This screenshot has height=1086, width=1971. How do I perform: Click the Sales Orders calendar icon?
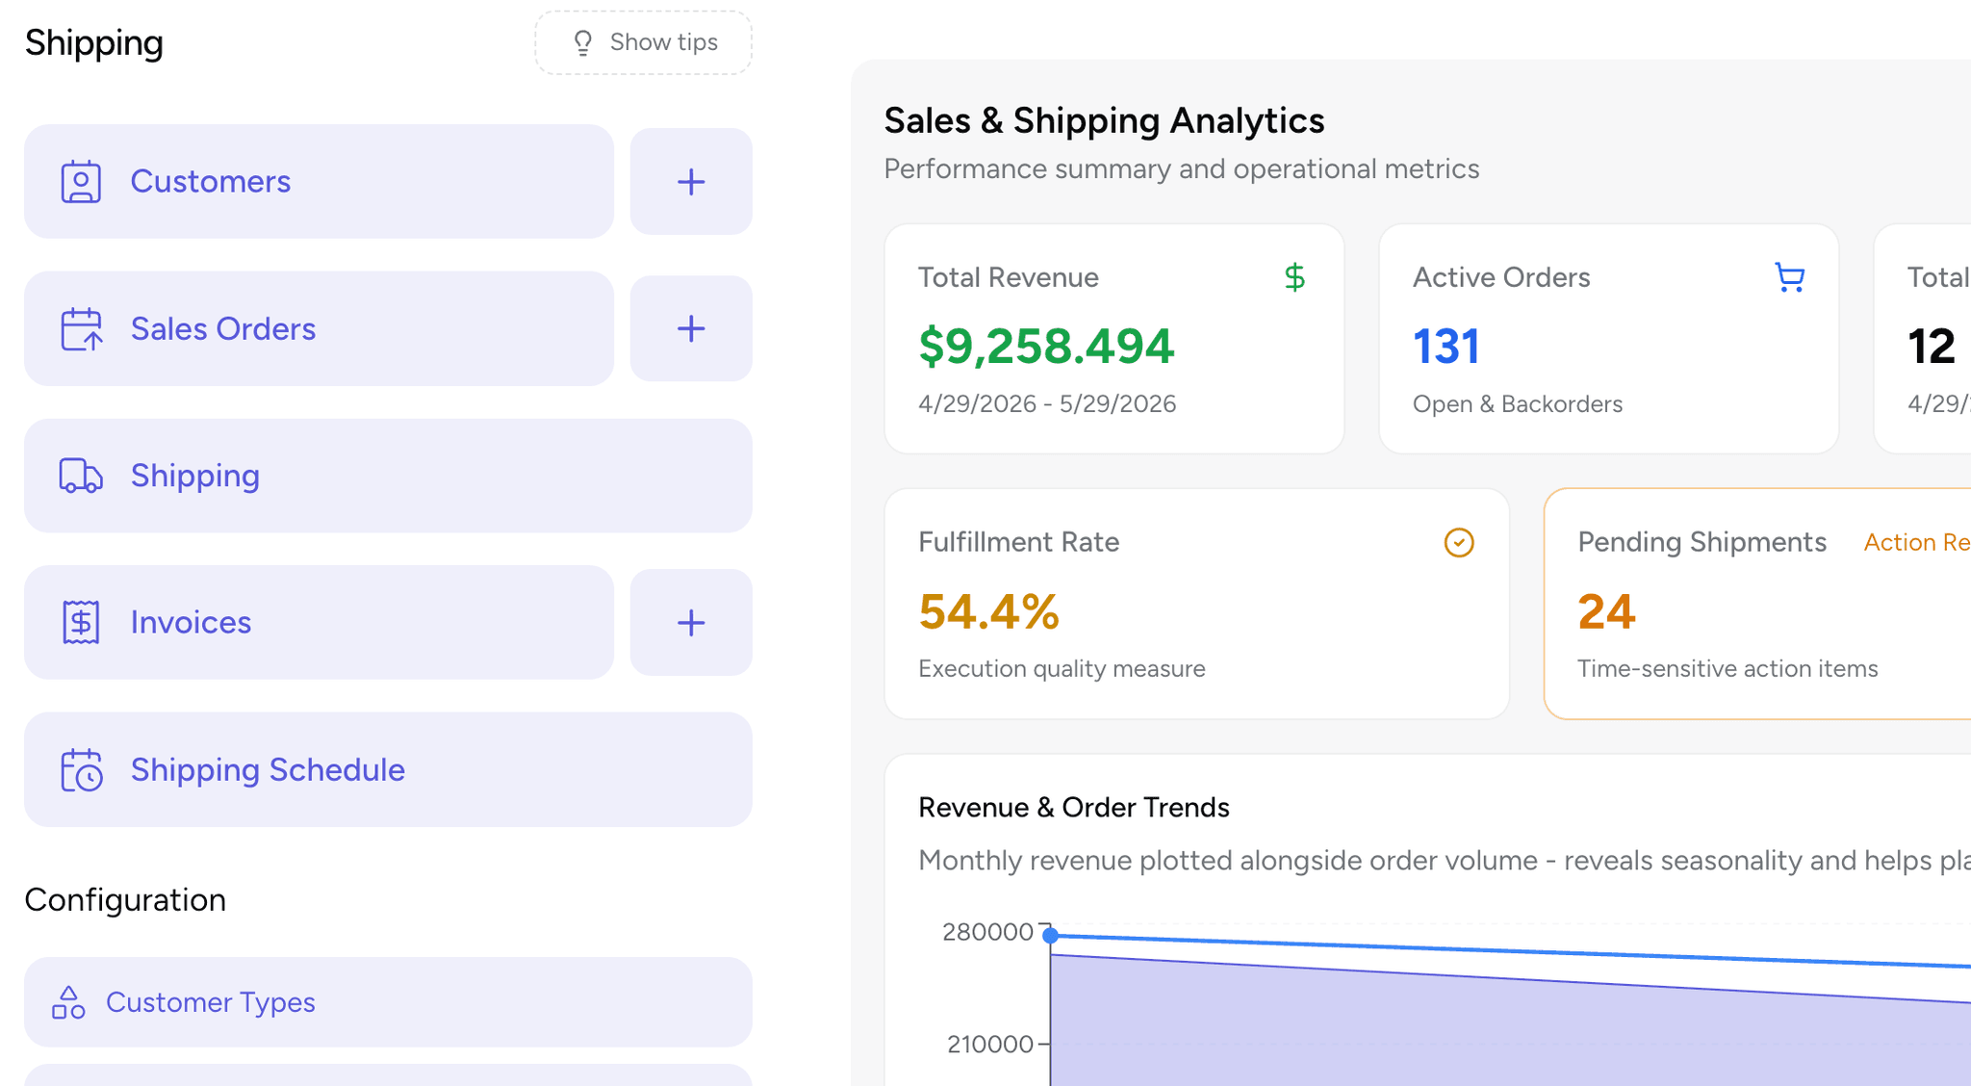(81, 328)
